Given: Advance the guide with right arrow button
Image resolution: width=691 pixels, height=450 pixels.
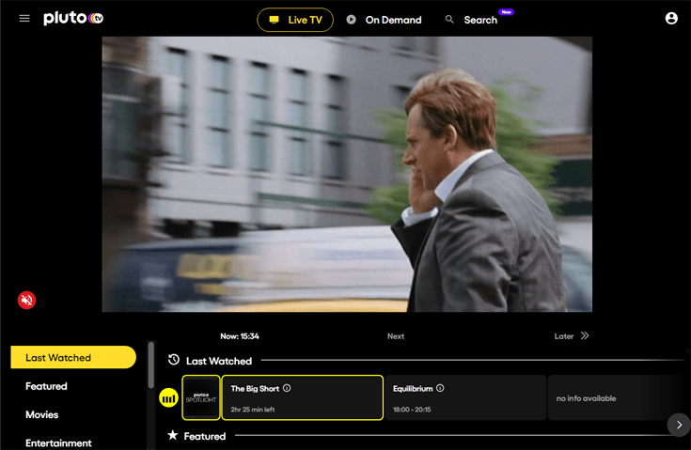Looking at the screenshot, I should 679,425.
